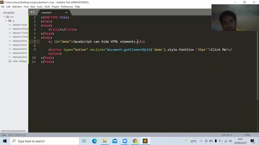Screen dimensions: 259x145
Task: Click the 'Click Me!' button text in code
Action: tap(219, 50)
